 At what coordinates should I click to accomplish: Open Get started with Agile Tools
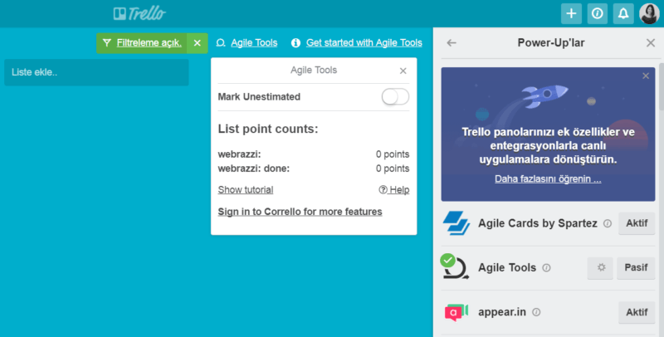(x=364, y=42)
